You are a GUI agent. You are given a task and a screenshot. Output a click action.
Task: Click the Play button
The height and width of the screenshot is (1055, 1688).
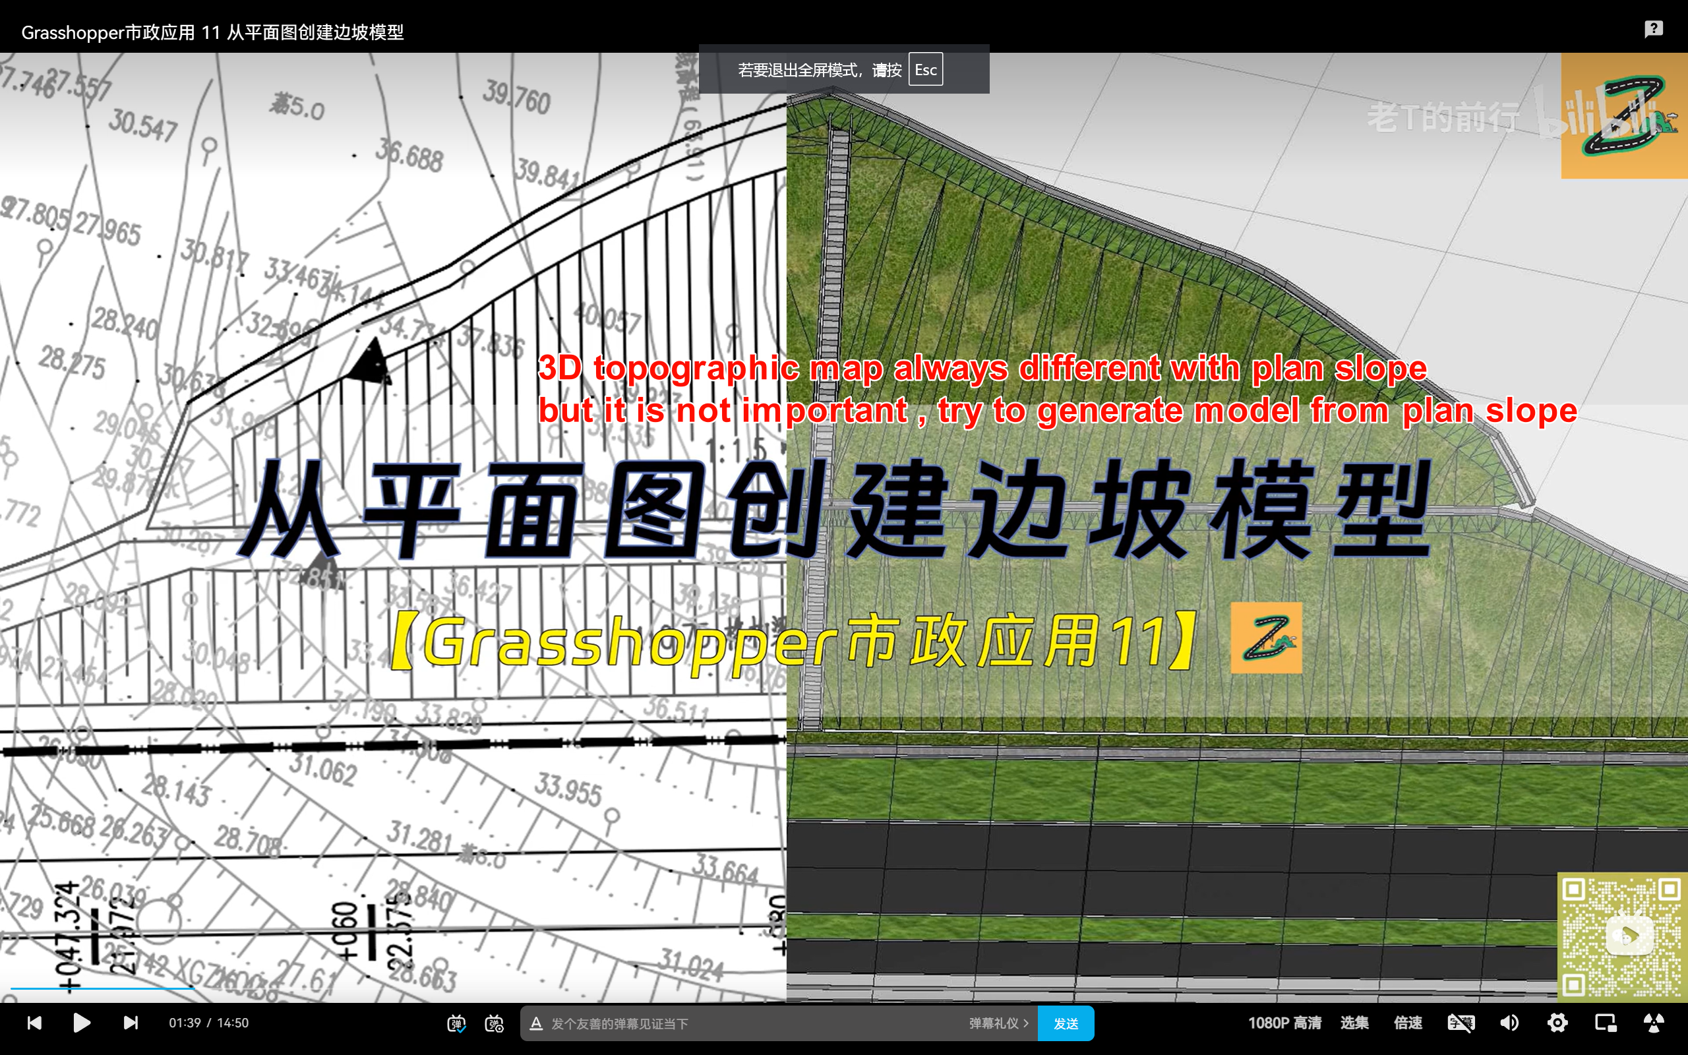[x=82, y=1023]
